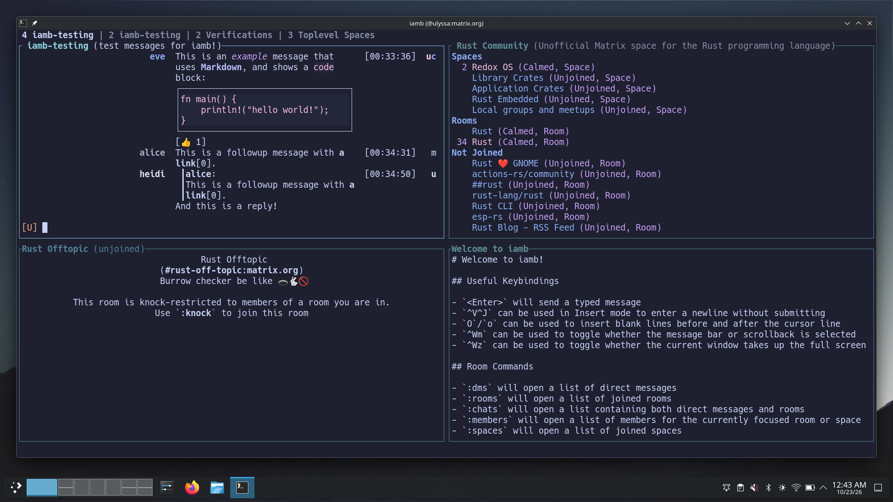
Task: Select 'rust-lang/rust (Unjoined, Room)' entry
Action: click(551, 195)
